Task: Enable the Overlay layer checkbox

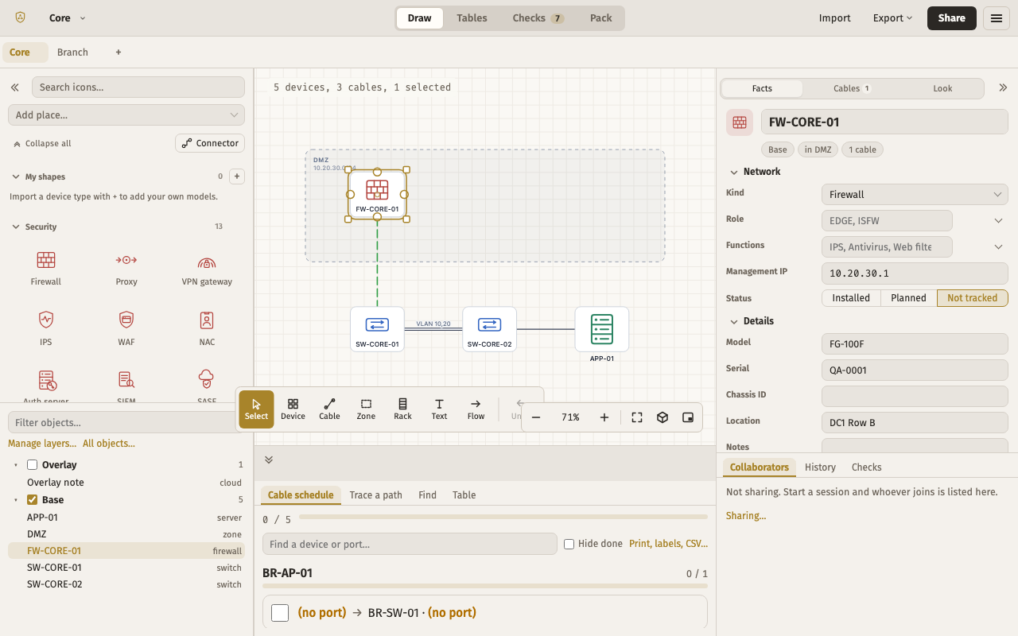Action: (33, 465)
